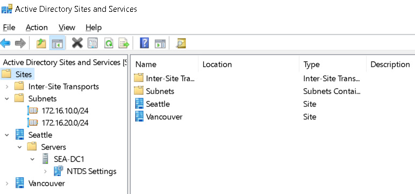Toggle Show/Hide Action Pane icon
The image size is (415, 194).
pos(160,43)
